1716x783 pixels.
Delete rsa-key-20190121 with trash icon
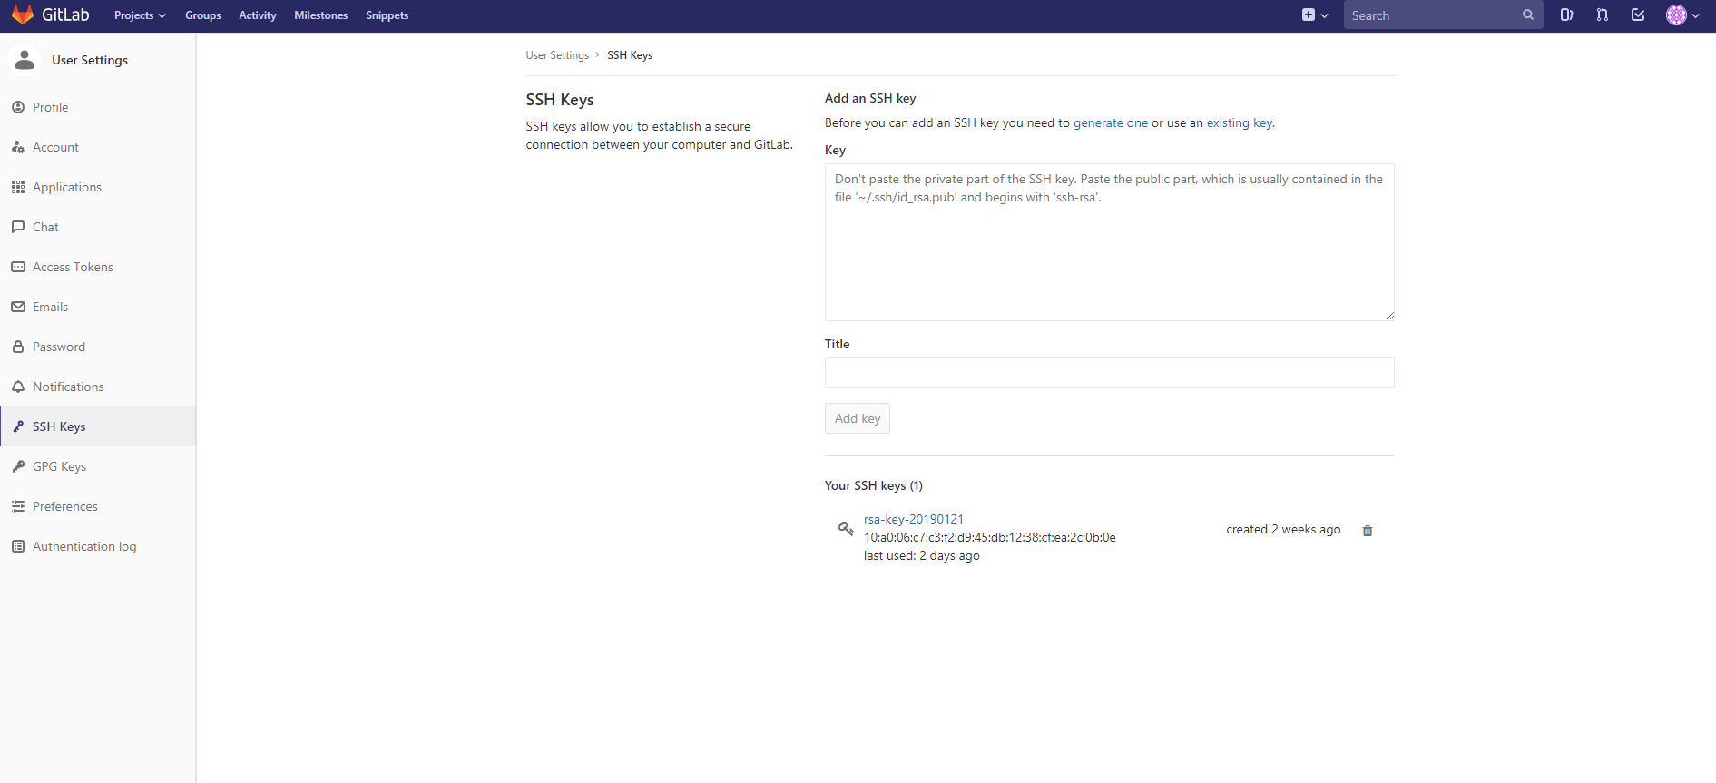(1368, 531)
